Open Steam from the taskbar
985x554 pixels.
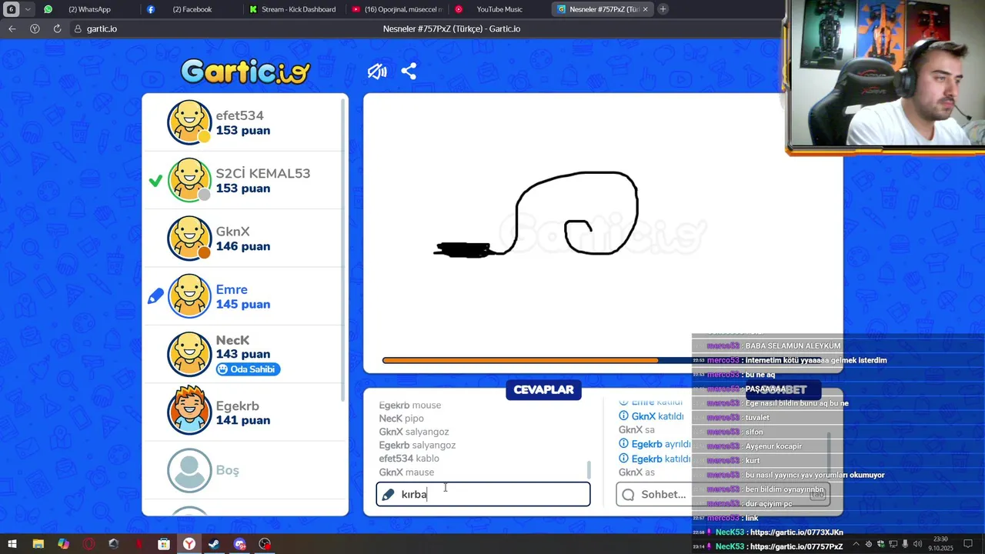[214, 544]
